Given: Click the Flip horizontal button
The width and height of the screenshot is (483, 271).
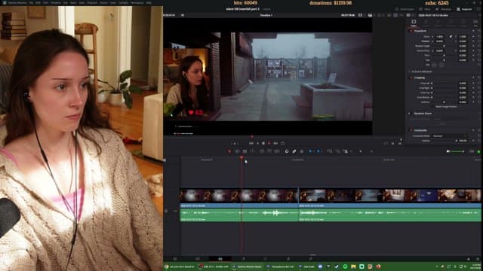Looking at the screenshot, I should tap(434, 65).
